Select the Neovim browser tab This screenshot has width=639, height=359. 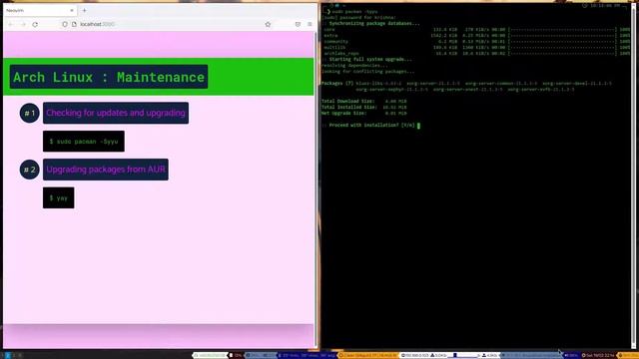tap(40, 10)
